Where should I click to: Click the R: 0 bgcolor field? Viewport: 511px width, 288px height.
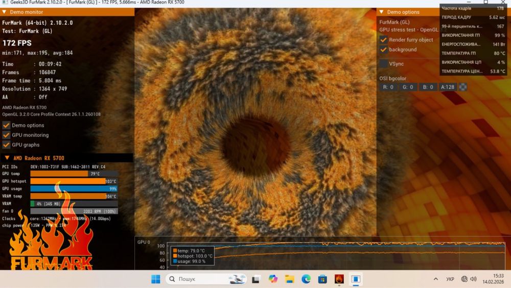[x=388, y=87]
